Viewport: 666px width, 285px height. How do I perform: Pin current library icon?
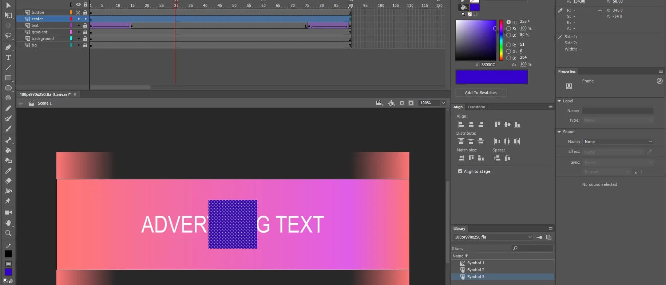tap(539, 237)
